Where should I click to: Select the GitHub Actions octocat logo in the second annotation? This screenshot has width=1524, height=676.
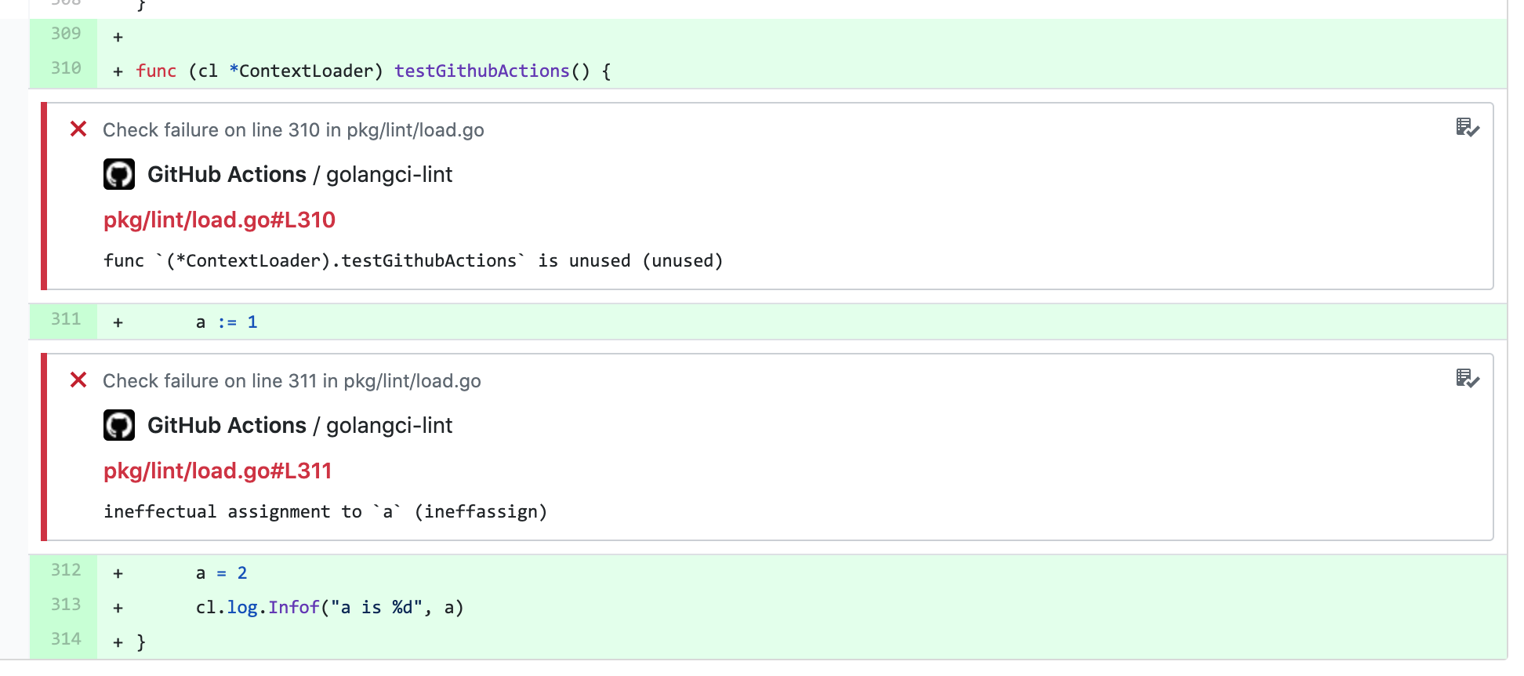click(x=119, y=425)
